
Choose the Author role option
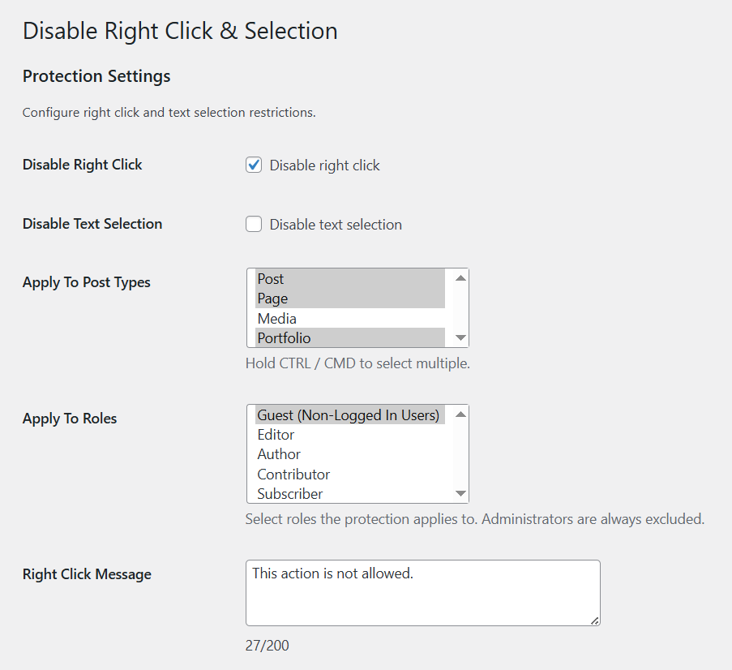279,454
